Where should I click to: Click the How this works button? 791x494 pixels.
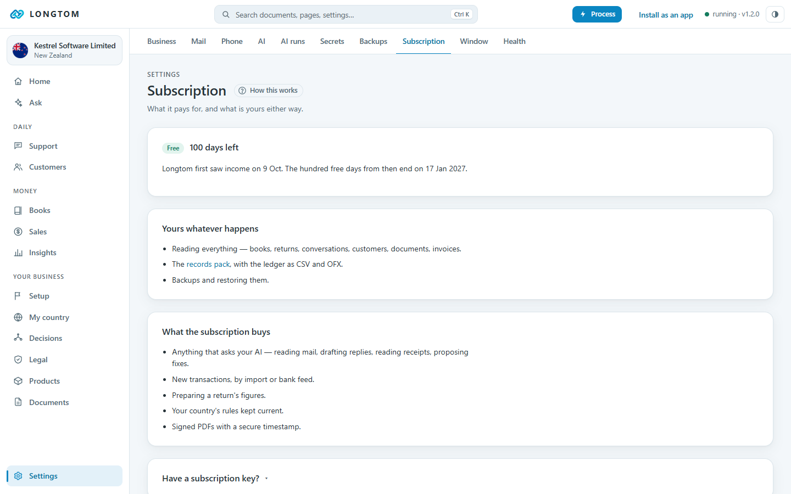269,91
